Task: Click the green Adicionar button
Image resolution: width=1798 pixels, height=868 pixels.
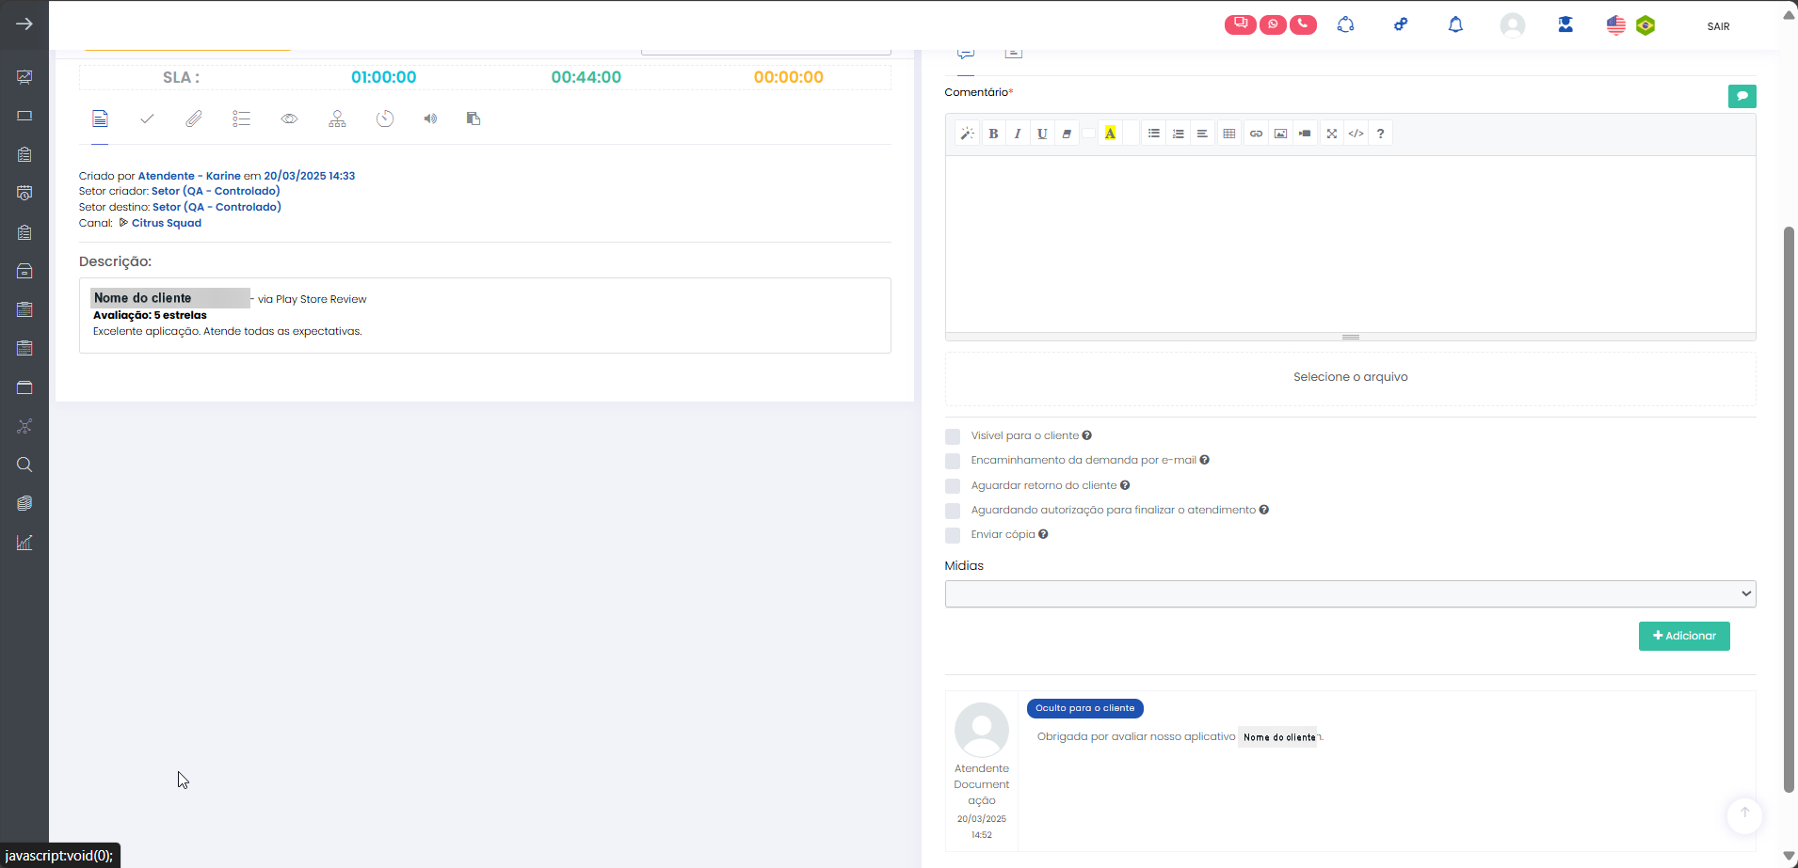Action: 1684,636
